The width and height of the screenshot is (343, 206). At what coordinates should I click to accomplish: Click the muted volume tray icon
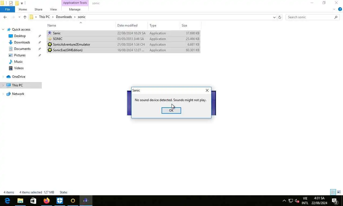[297, 201]
